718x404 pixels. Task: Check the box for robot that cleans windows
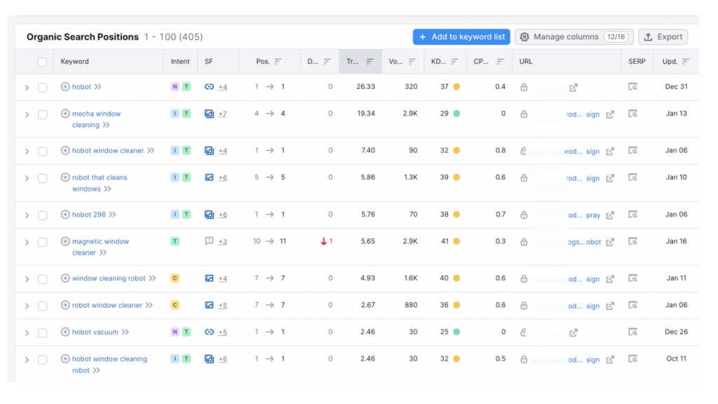tap(42, 178)
